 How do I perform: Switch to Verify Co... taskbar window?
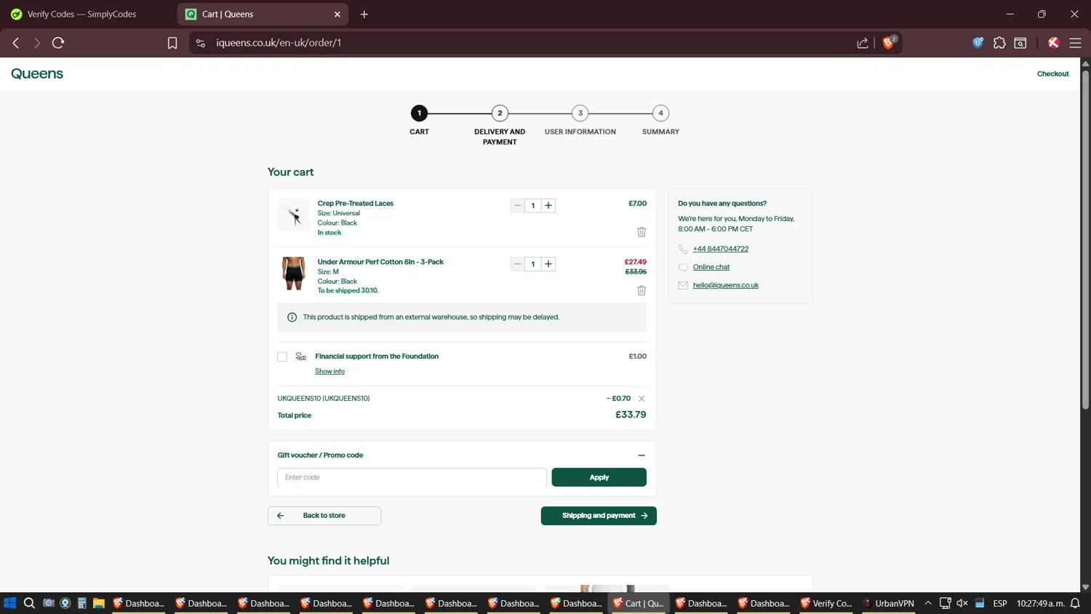tap(826, 603)
